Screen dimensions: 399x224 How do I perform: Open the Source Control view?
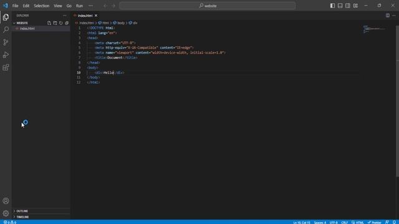(6, 42)
